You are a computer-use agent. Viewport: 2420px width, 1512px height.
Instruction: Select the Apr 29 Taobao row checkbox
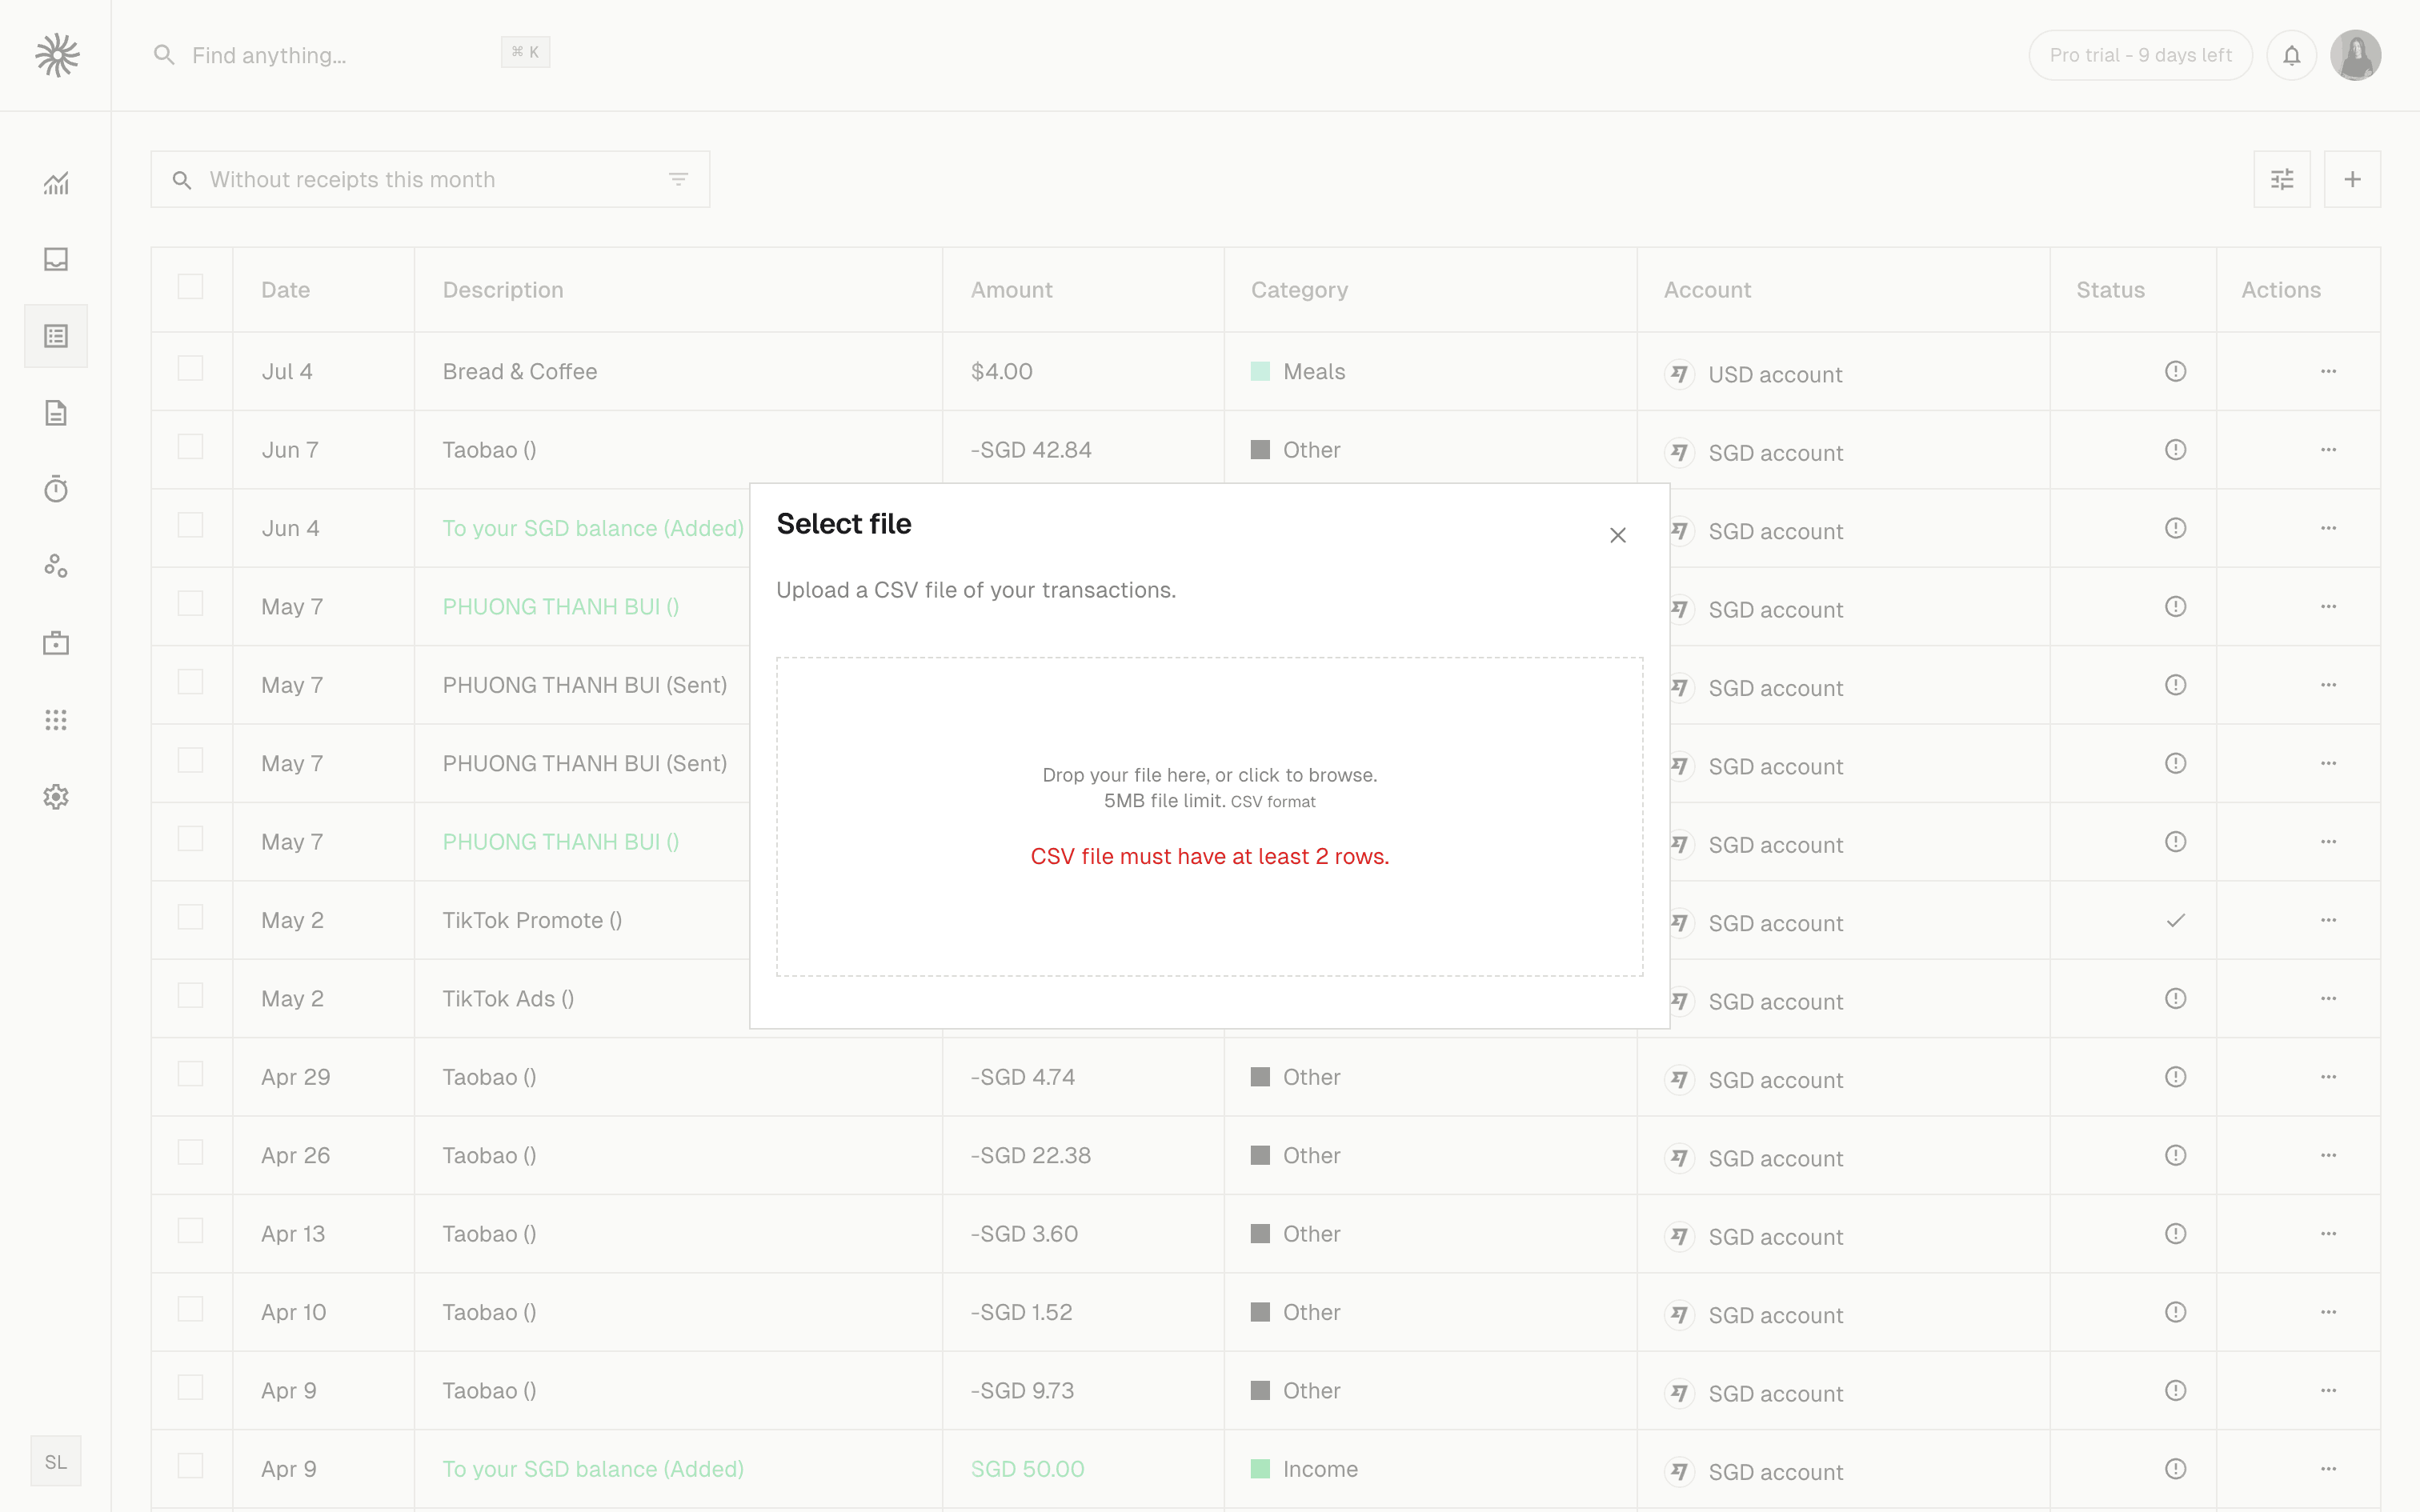190,1074
